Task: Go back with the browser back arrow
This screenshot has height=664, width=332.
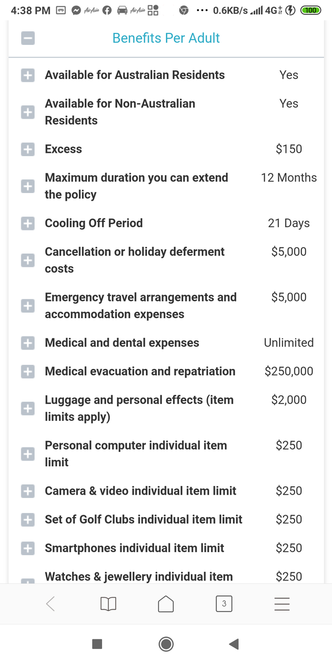Action: pyautogui.click(x=50, y=604)
